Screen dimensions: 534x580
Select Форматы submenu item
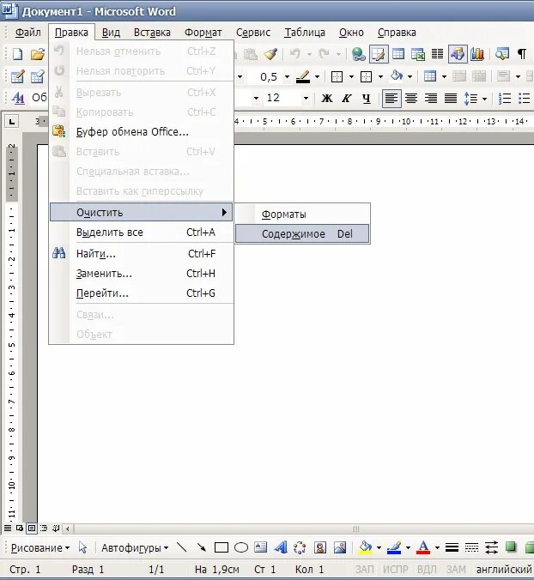pyautogui.click(x=302, y=214)
